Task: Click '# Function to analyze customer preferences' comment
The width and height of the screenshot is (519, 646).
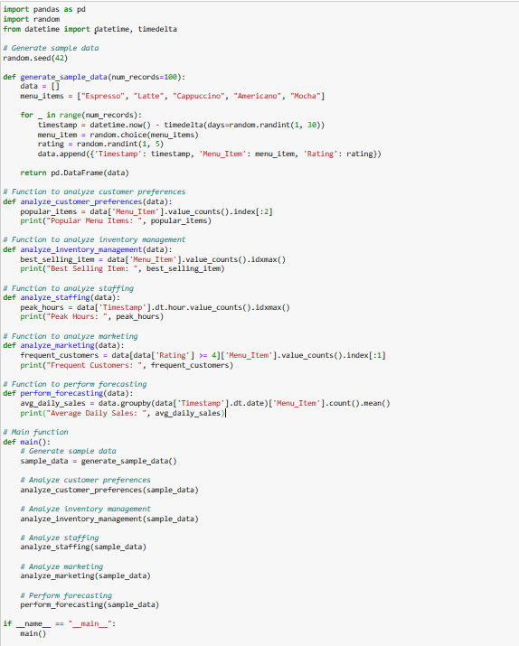Action: coord(94,192)
